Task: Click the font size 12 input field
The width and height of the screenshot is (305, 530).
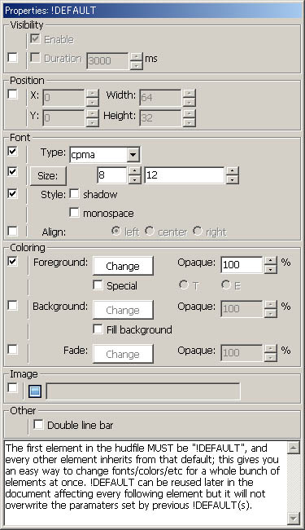Action: coord(185,175)
